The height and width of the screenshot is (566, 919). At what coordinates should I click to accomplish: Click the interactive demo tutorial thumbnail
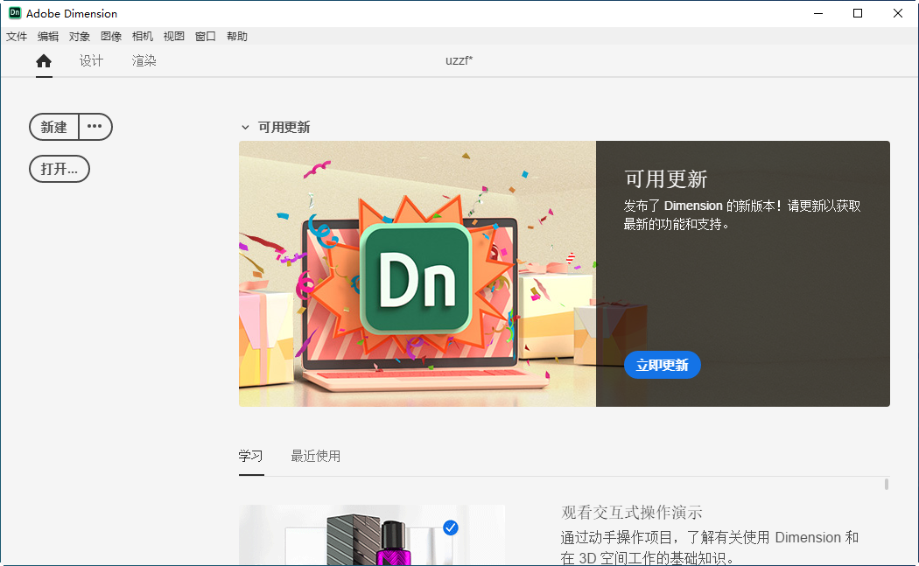click(x=371, y=538)
